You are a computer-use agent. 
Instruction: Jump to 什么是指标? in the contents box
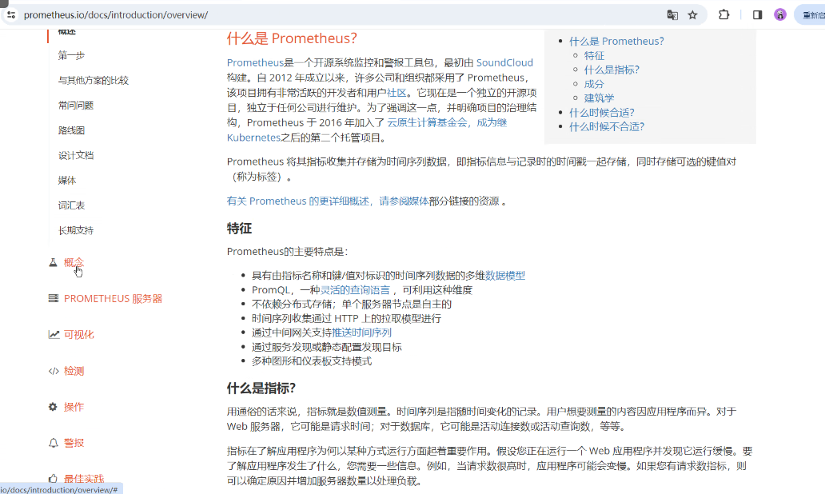pyautogui.click(x=612, y=70)
